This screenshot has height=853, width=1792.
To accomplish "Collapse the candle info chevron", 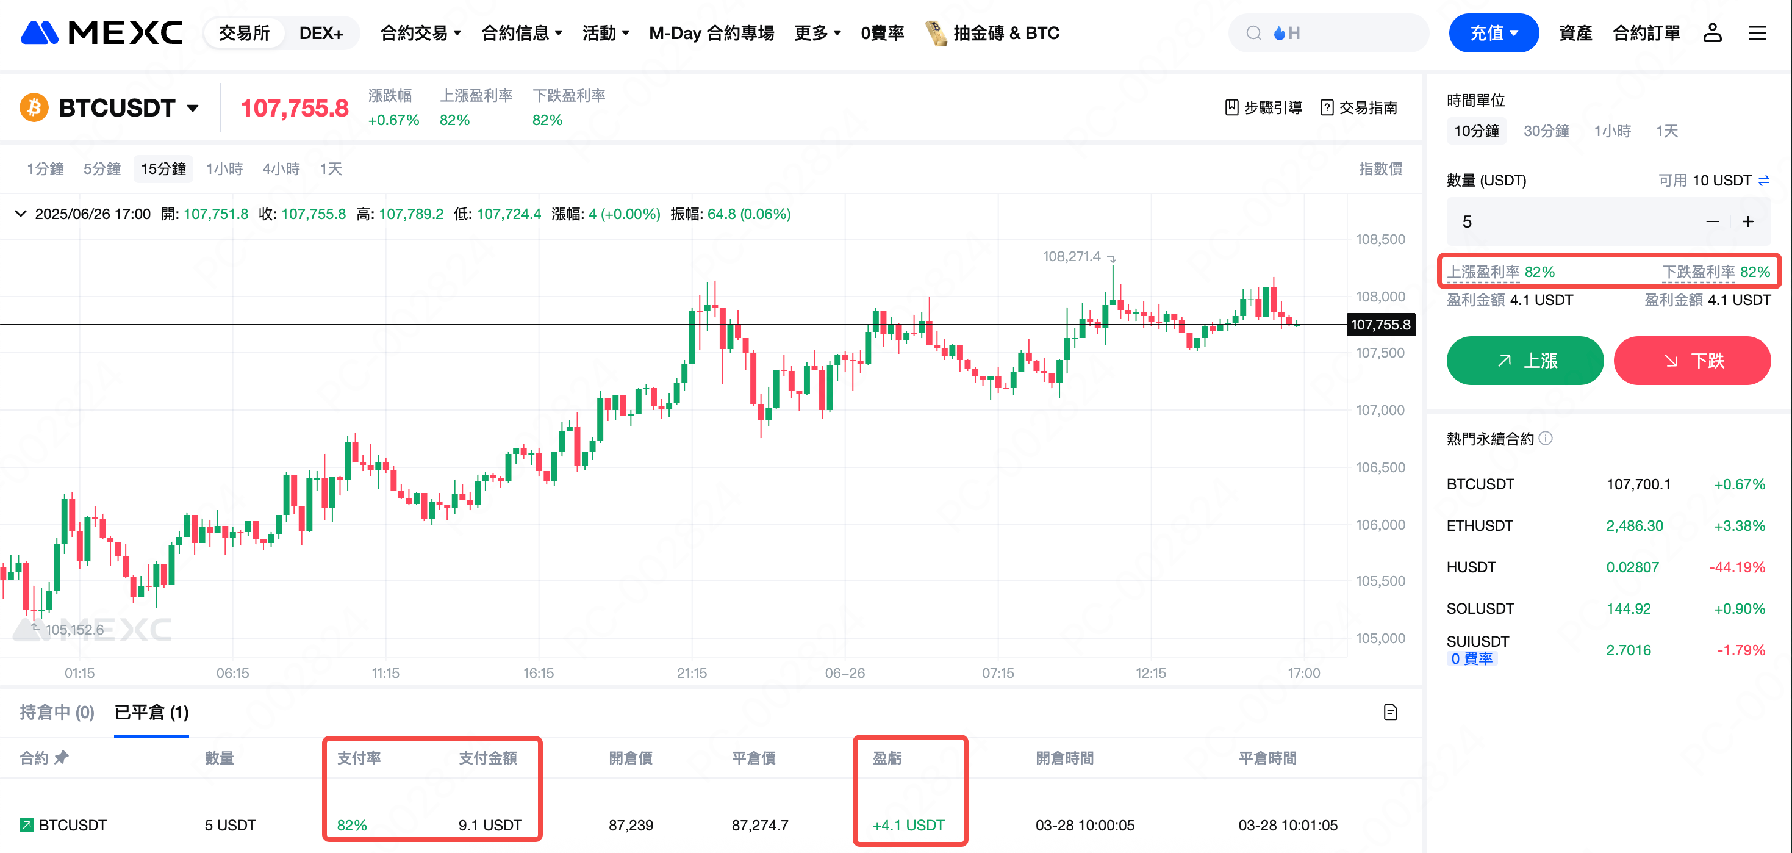I will [21, 214].
